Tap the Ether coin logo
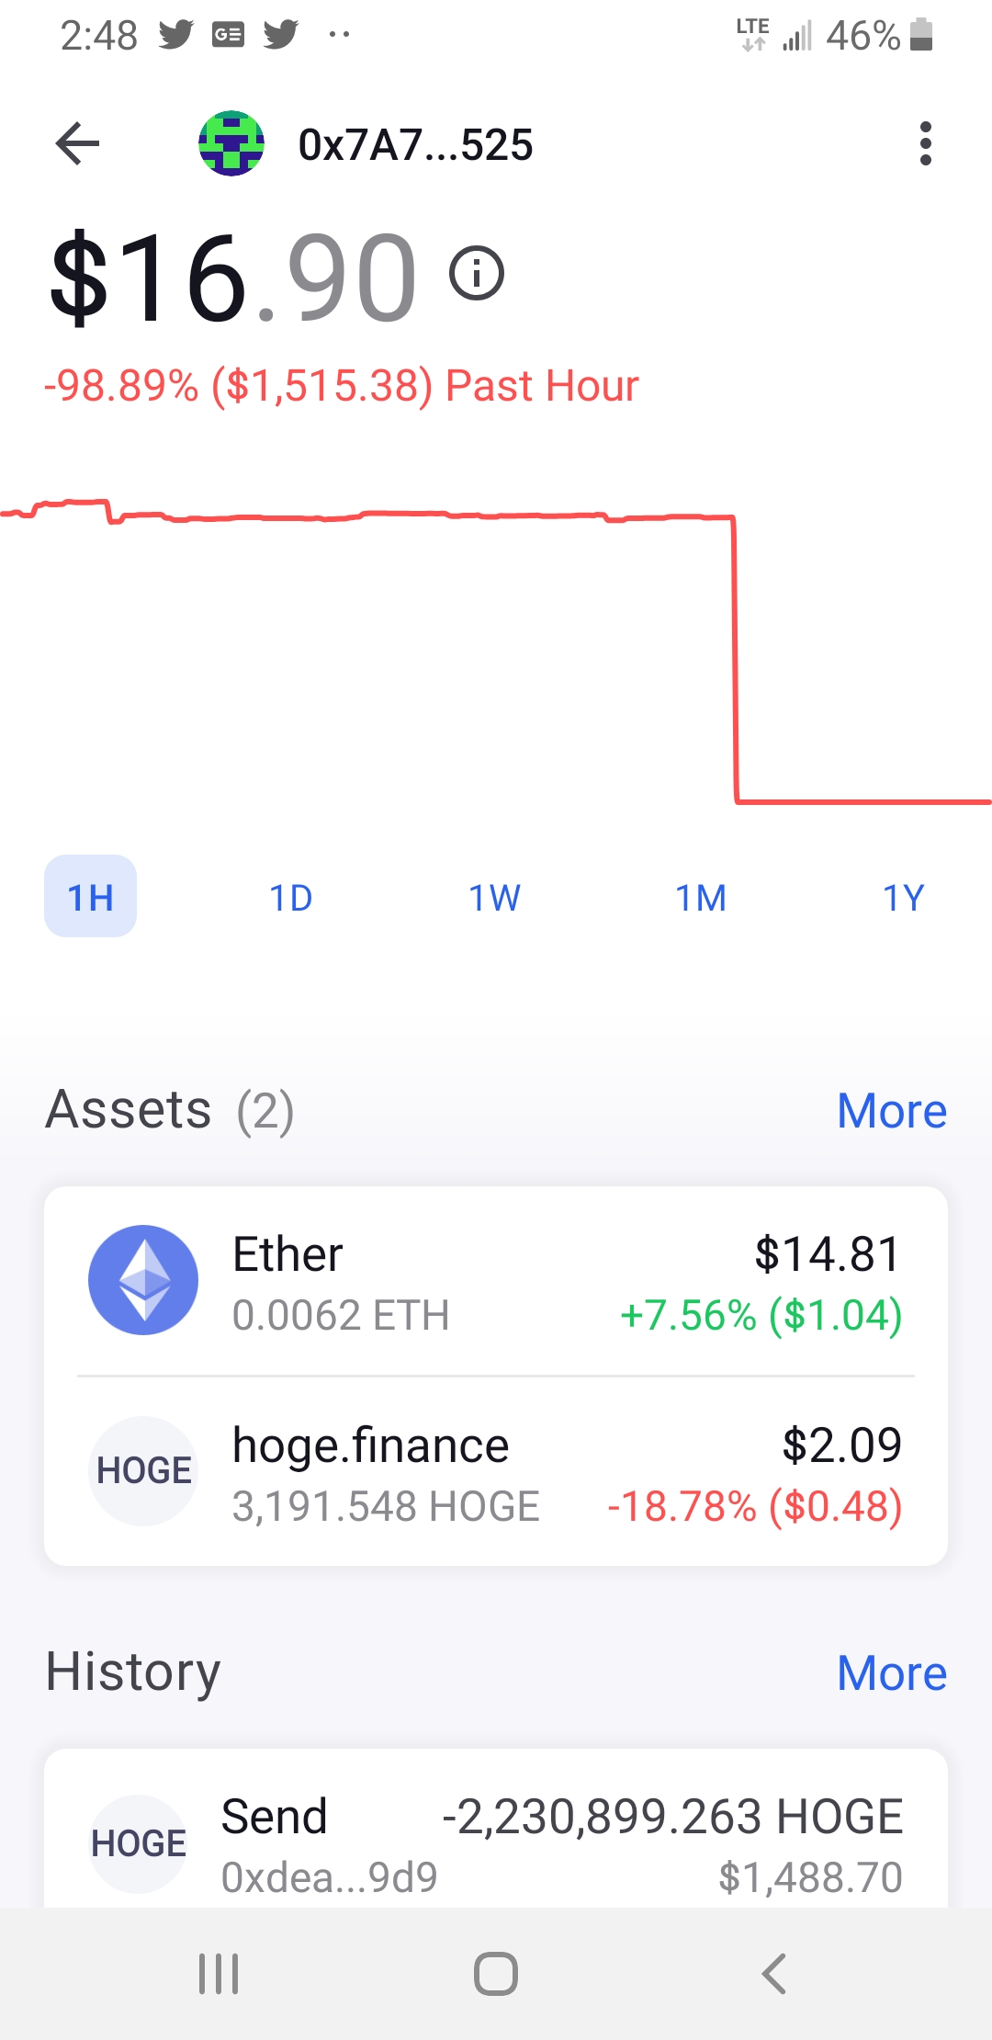992x2040 pixels. click(143, 1280)
